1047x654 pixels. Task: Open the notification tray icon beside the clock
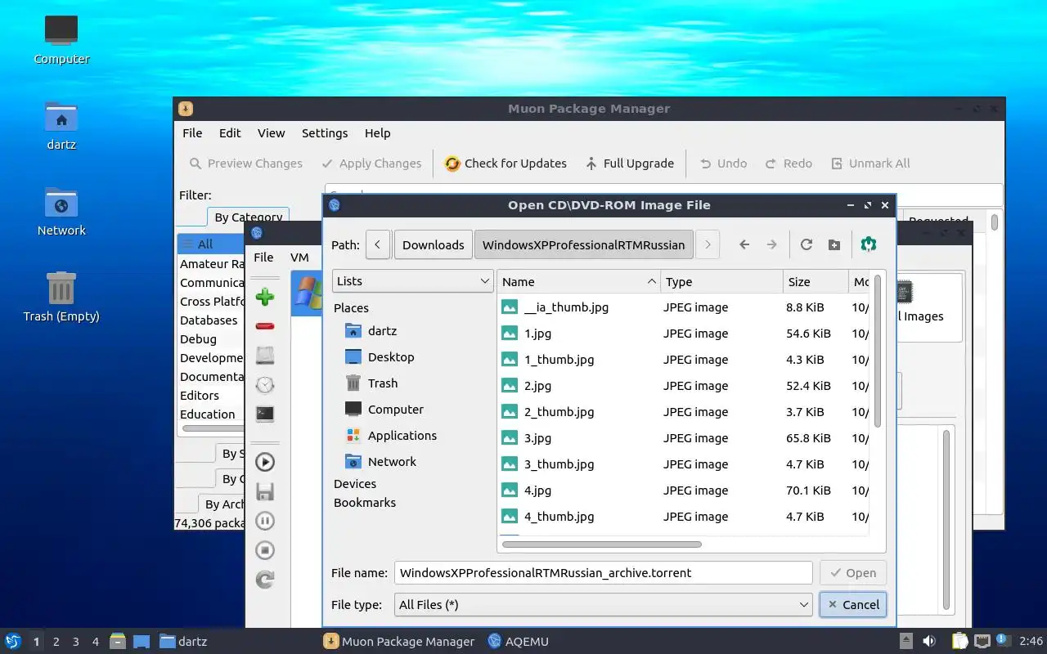pyautogui.click(x=1004, y=640)
